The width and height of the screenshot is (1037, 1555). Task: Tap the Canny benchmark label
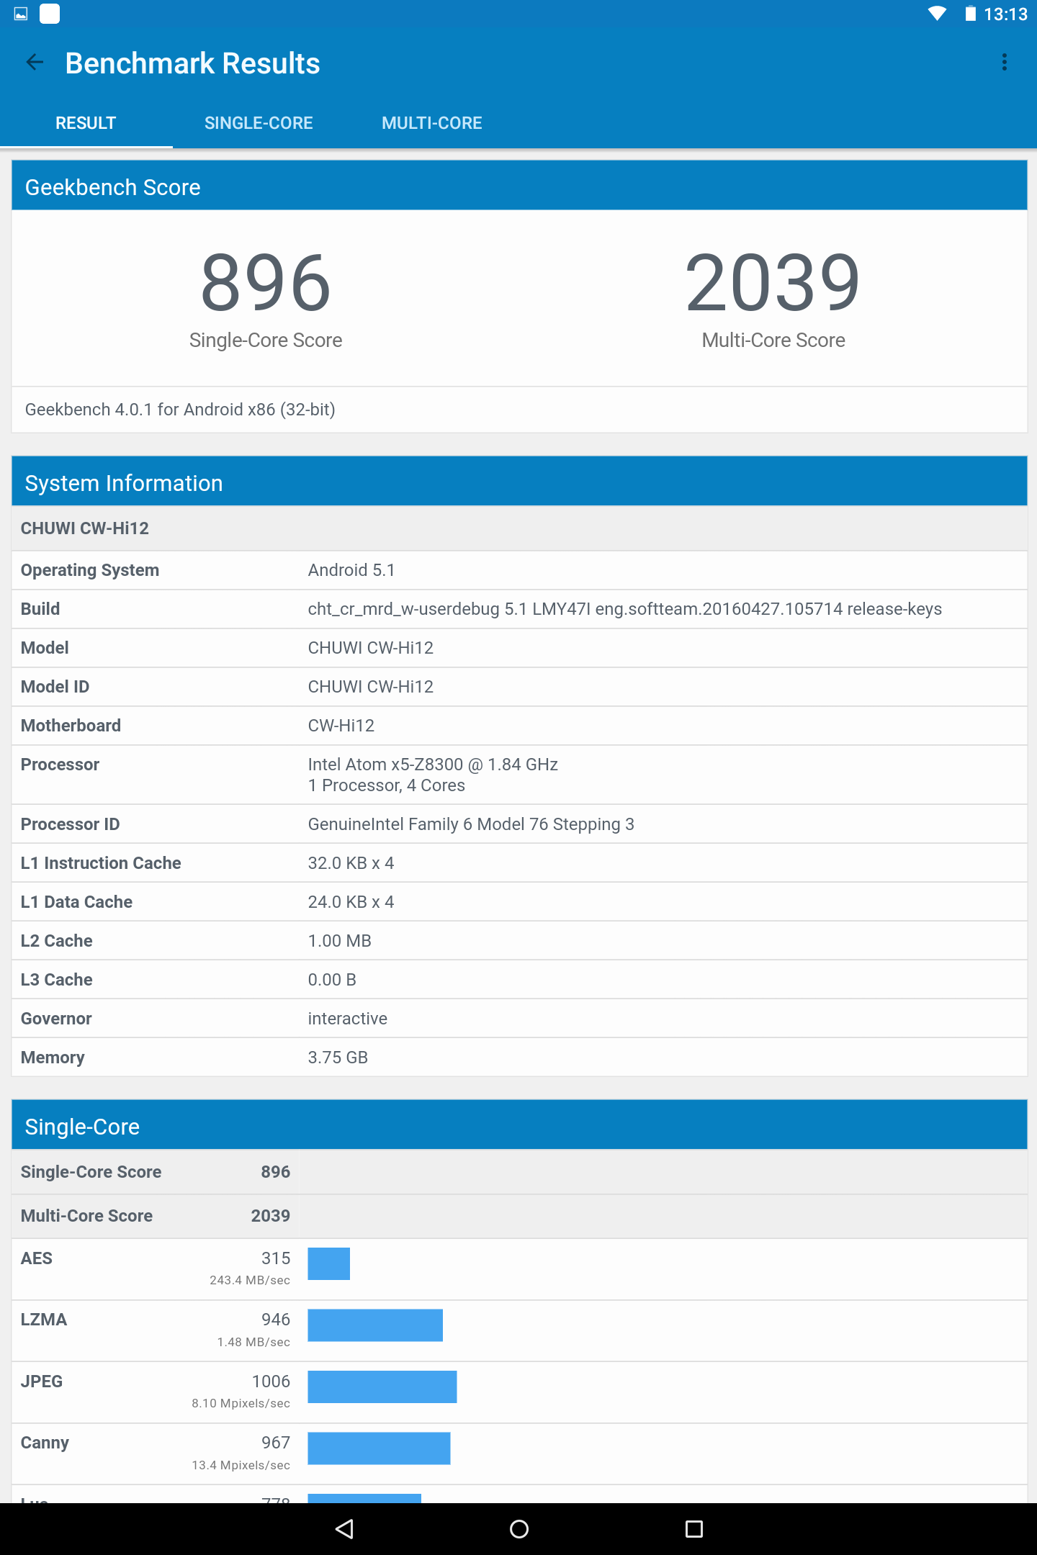pyautogui.click(x=45, y=1443)
